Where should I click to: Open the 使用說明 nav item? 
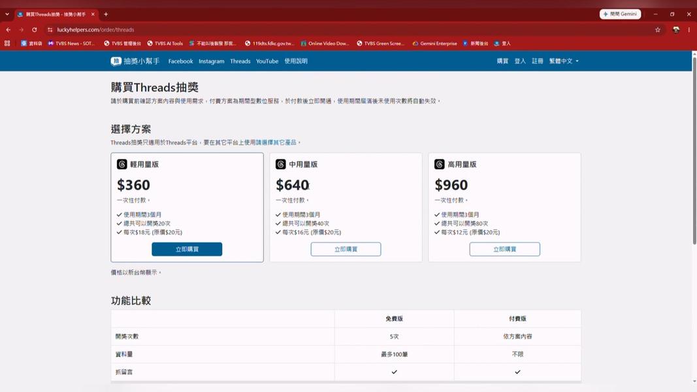click(296, 61)
